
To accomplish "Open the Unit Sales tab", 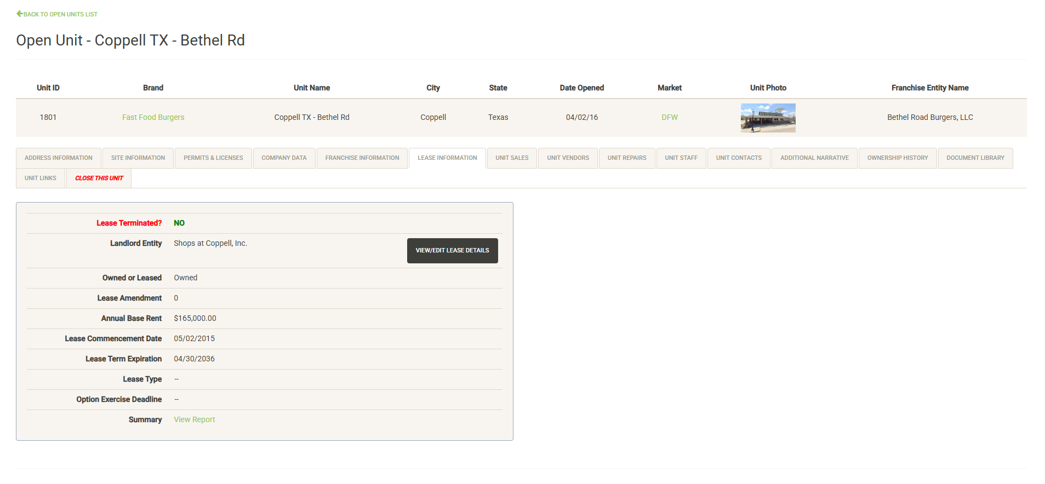I will click(512, 158).
